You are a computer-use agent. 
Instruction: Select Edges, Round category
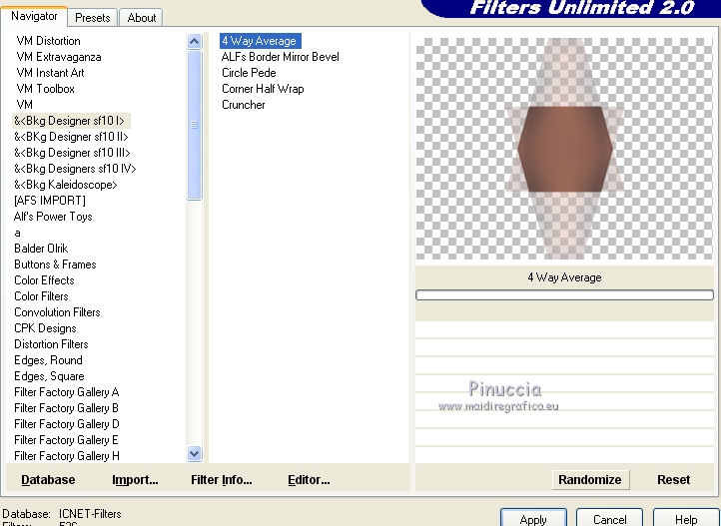(48, 360)
